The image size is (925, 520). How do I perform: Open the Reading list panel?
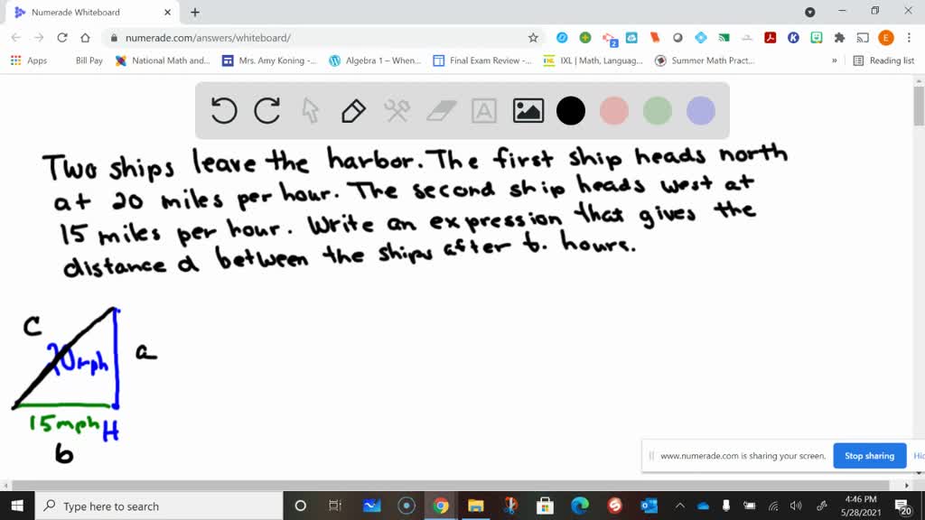click(884, 60)
